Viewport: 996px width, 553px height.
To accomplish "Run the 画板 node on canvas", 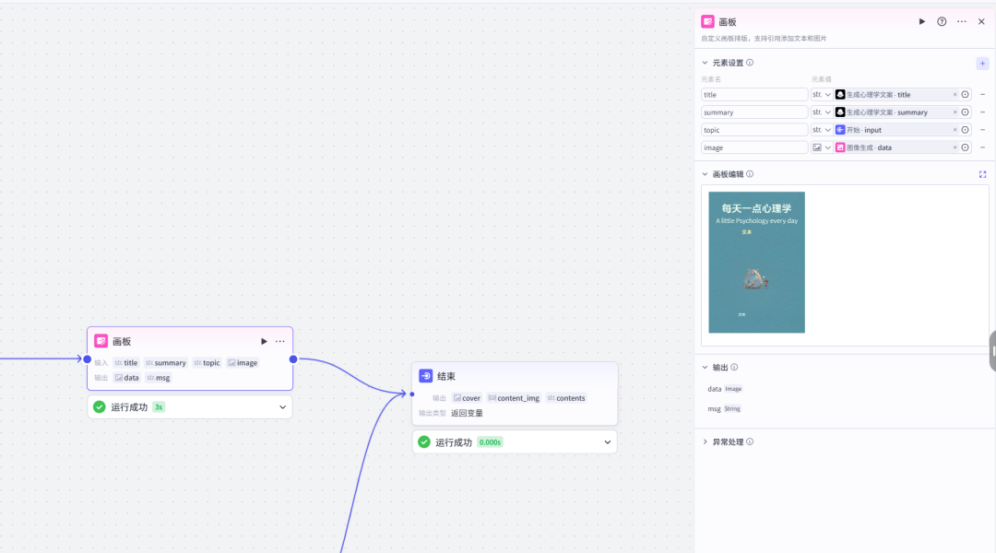I will pyautogui.click(x=264, y=342).
